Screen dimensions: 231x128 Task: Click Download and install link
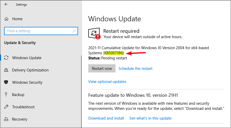(106, 118)
